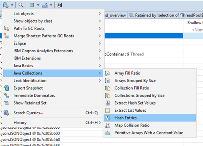203x146 pixels.
Task: Choose Immediate Dominators menu entry
Action: pyautogui.click(x=53, y=96)
